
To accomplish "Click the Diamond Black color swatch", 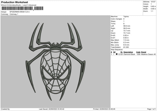I will [117, 54].
